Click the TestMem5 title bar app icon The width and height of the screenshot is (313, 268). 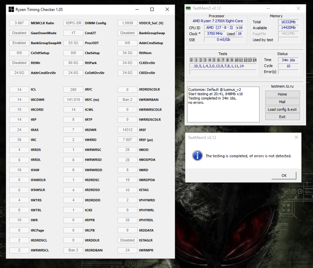(188, 8)
